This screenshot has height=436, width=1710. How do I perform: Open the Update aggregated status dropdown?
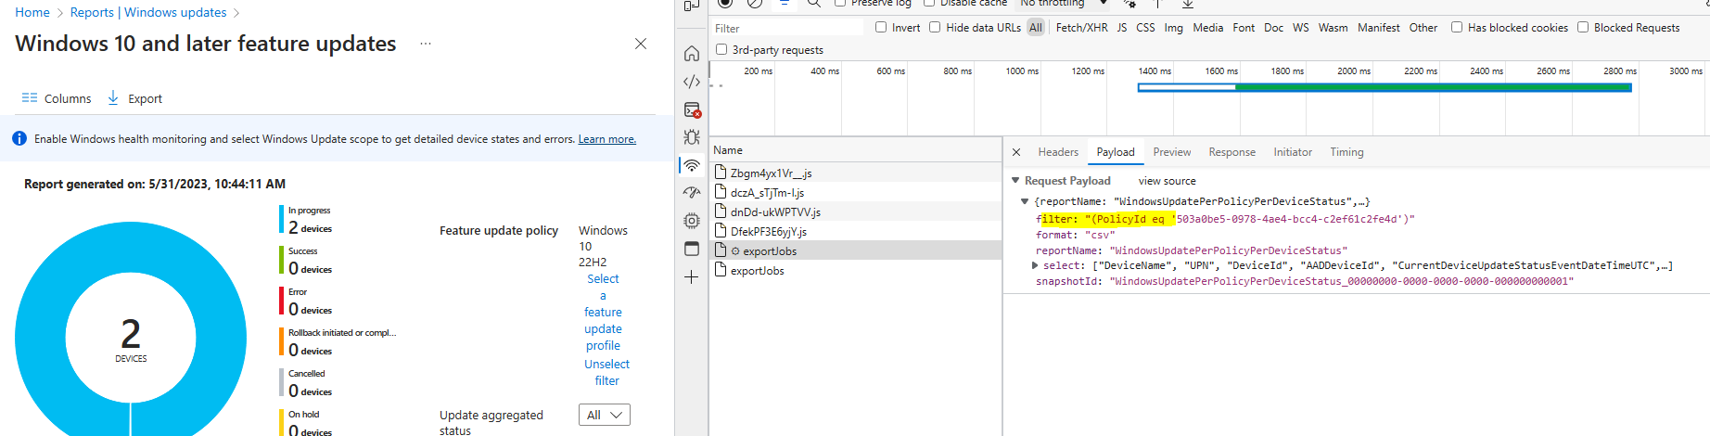click(605, 415)
